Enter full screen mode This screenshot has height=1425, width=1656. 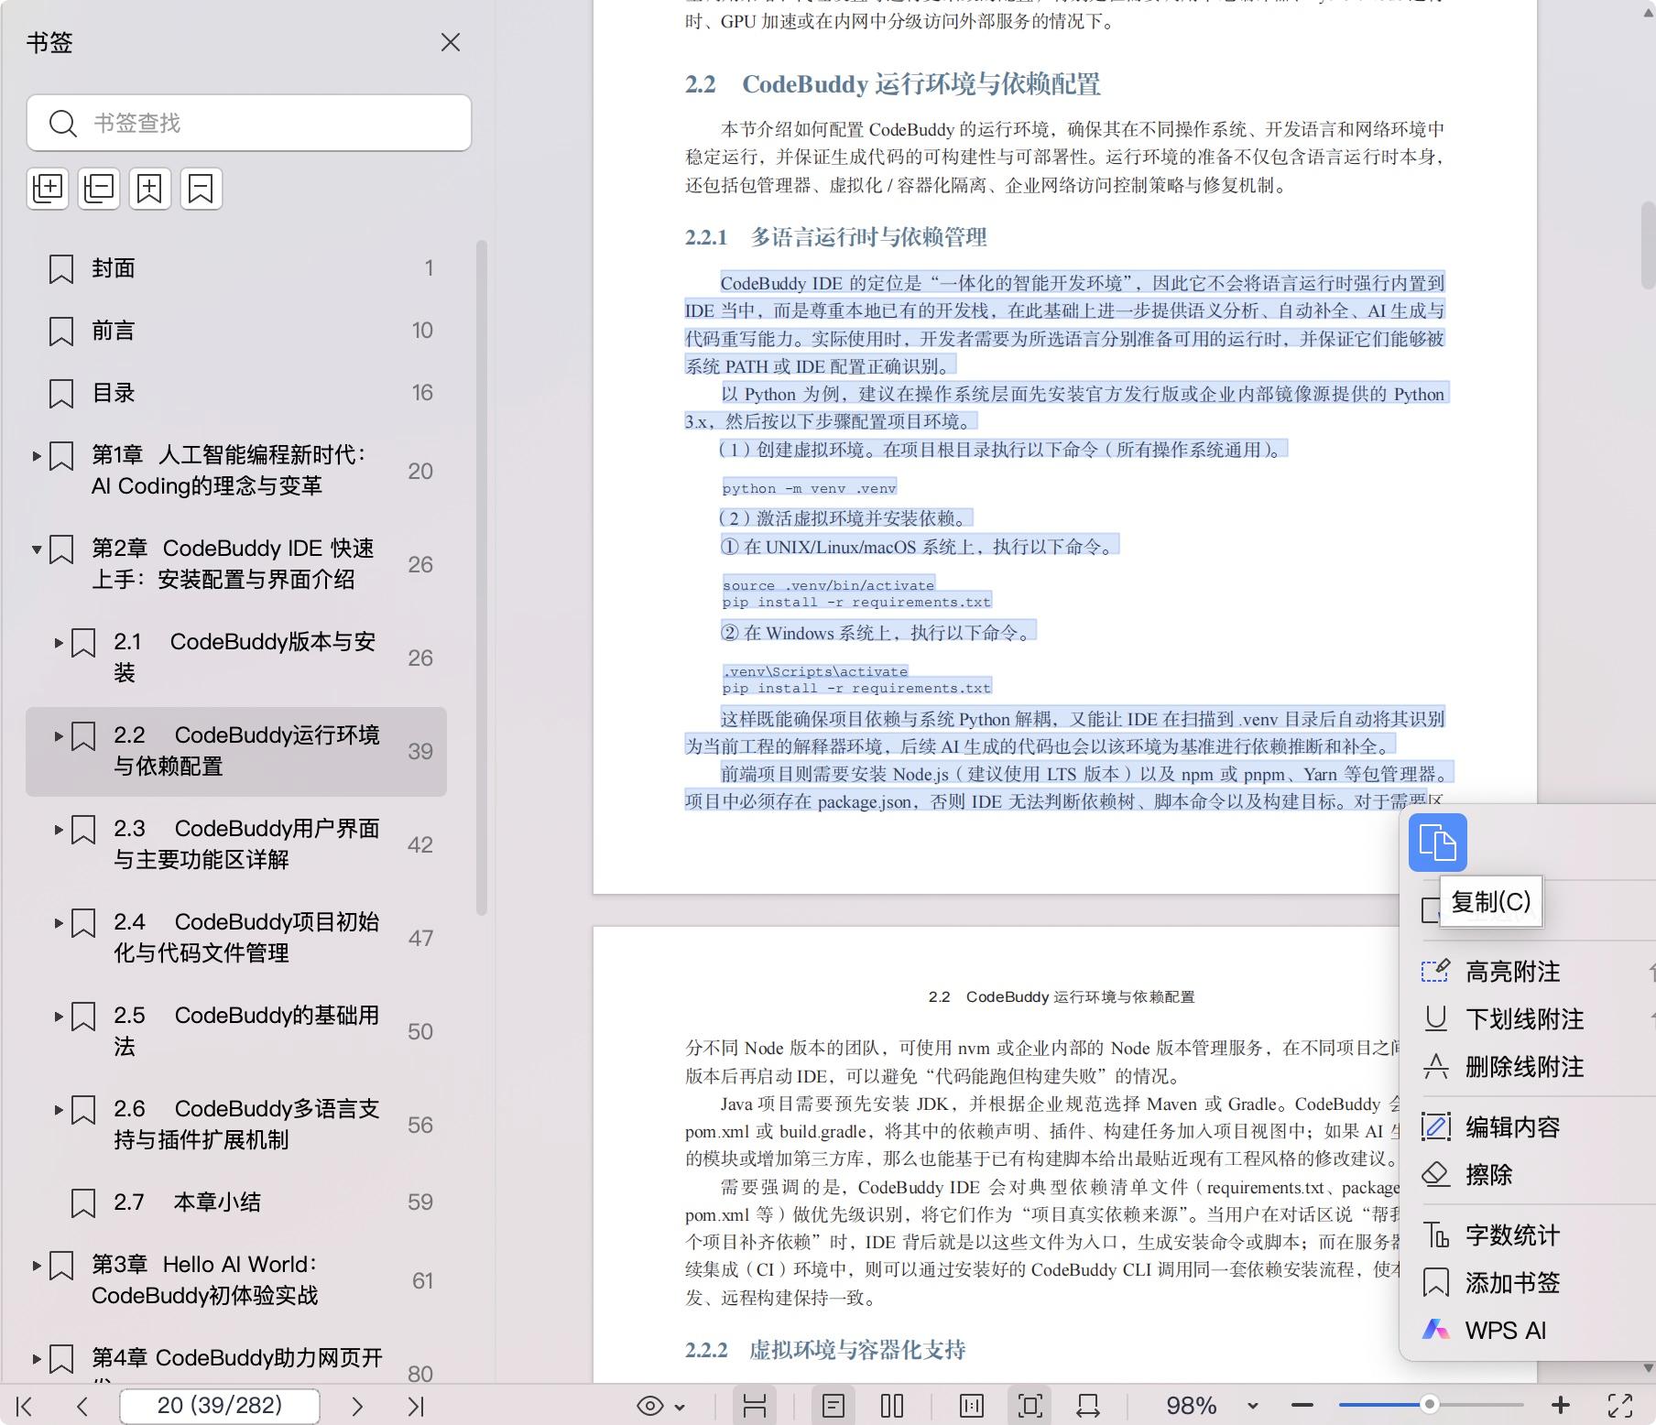tap(1620, 1406)
